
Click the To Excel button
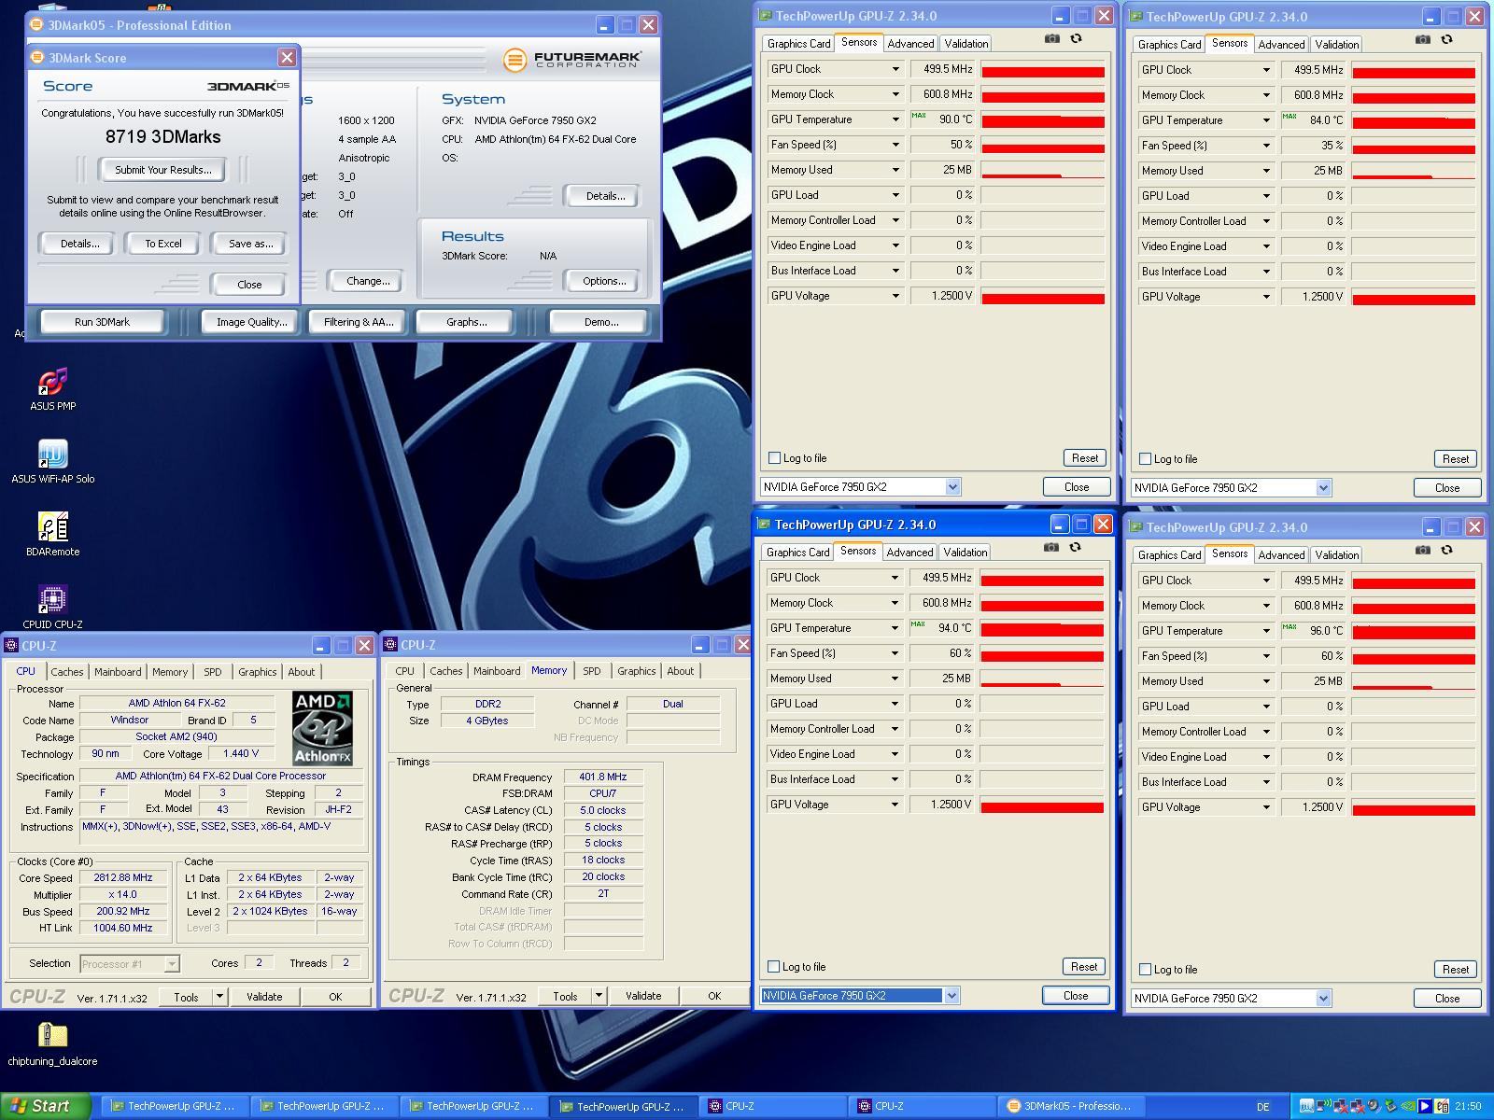pyautogui.click(x=163, y=244)
